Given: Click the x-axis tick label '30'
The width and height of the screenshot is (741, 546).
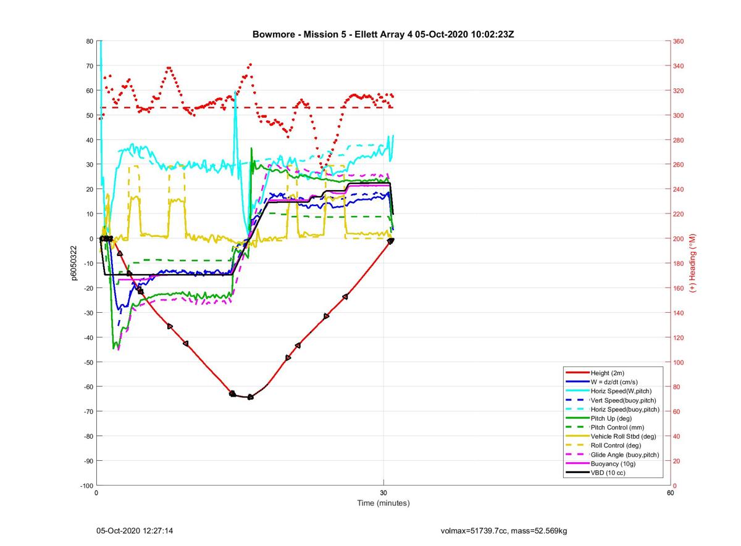Looking at the screenshot, I should pyautogui.click(x=383, y=492).
